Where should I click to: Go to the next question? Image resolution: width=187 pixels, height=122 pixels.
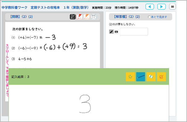click(161, 7)
